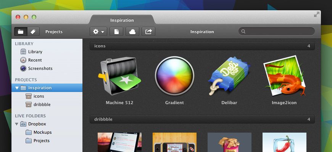Select the Inspiration project row
332x152 pixels.
click(x=47, y=88)
